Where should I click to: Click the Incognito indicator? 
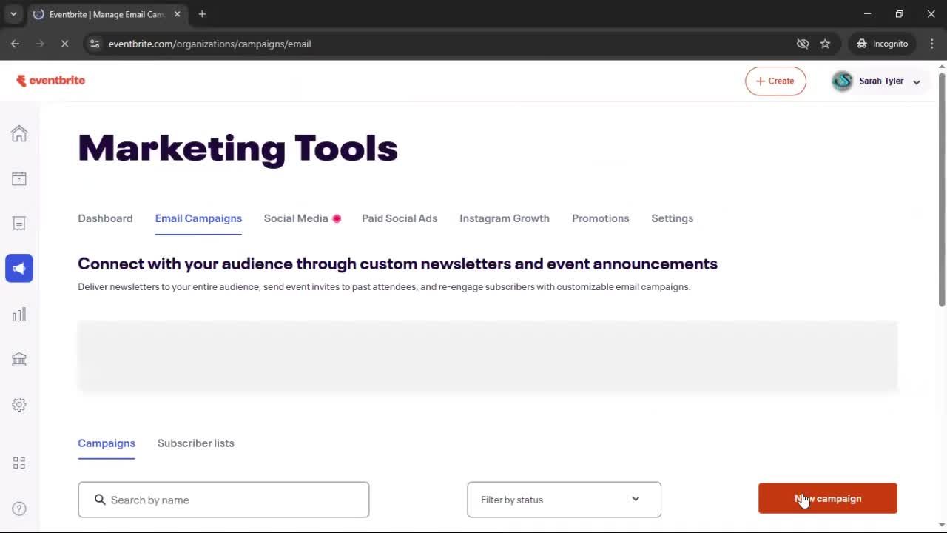(x=882, y=44)
